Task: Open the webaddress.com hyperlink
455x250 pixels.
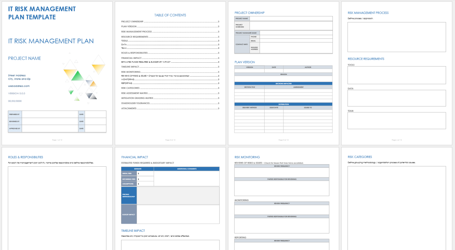Action: (x=18, y=86)
